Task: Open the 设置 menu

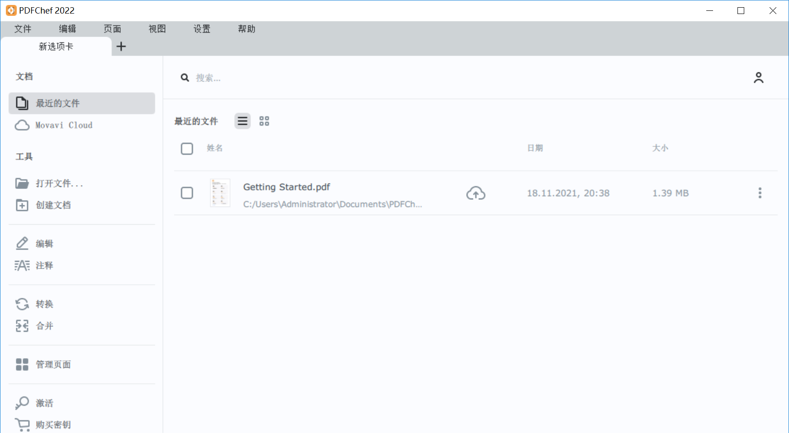Action: [202, 29]
